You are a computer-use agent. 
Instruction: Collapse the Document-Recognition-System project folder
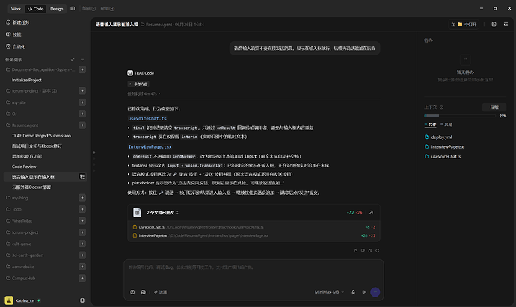coord(40,69)
